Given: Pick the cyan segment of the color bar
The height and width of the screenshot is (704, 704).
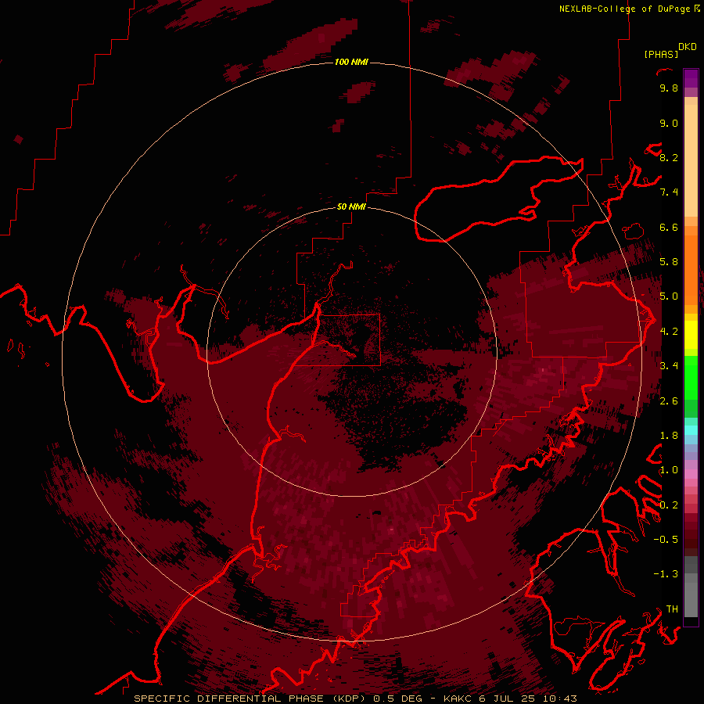Looking at the screenshot, I should point(691,430).
